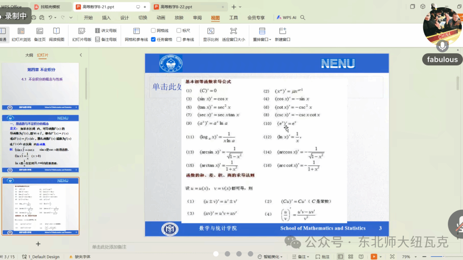463x260 pixels.
Task: Expand slideshow play options arrow
Action: click(x=380, y=257)
